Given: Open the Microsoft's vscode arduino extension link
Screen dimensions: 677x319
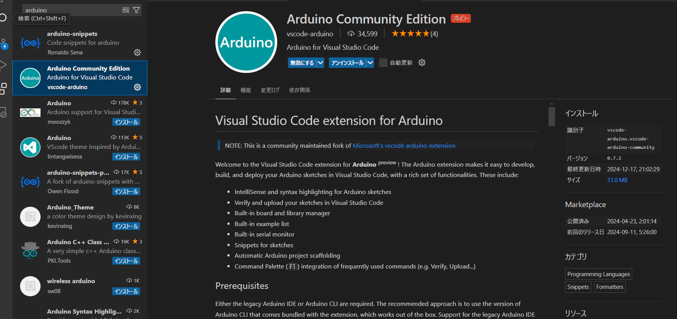Looking at the screenshot, I should click(404, 145).
